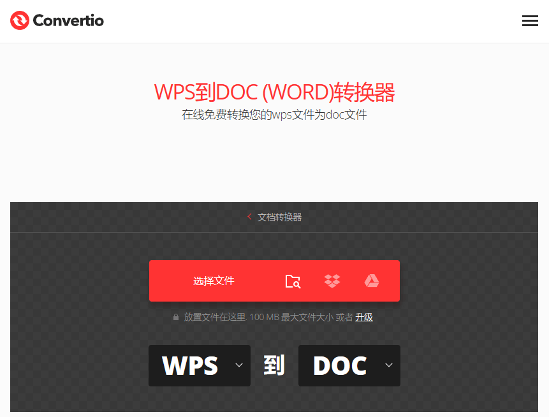Click the 放置文件在这里 drop zone text

[217, 317]
